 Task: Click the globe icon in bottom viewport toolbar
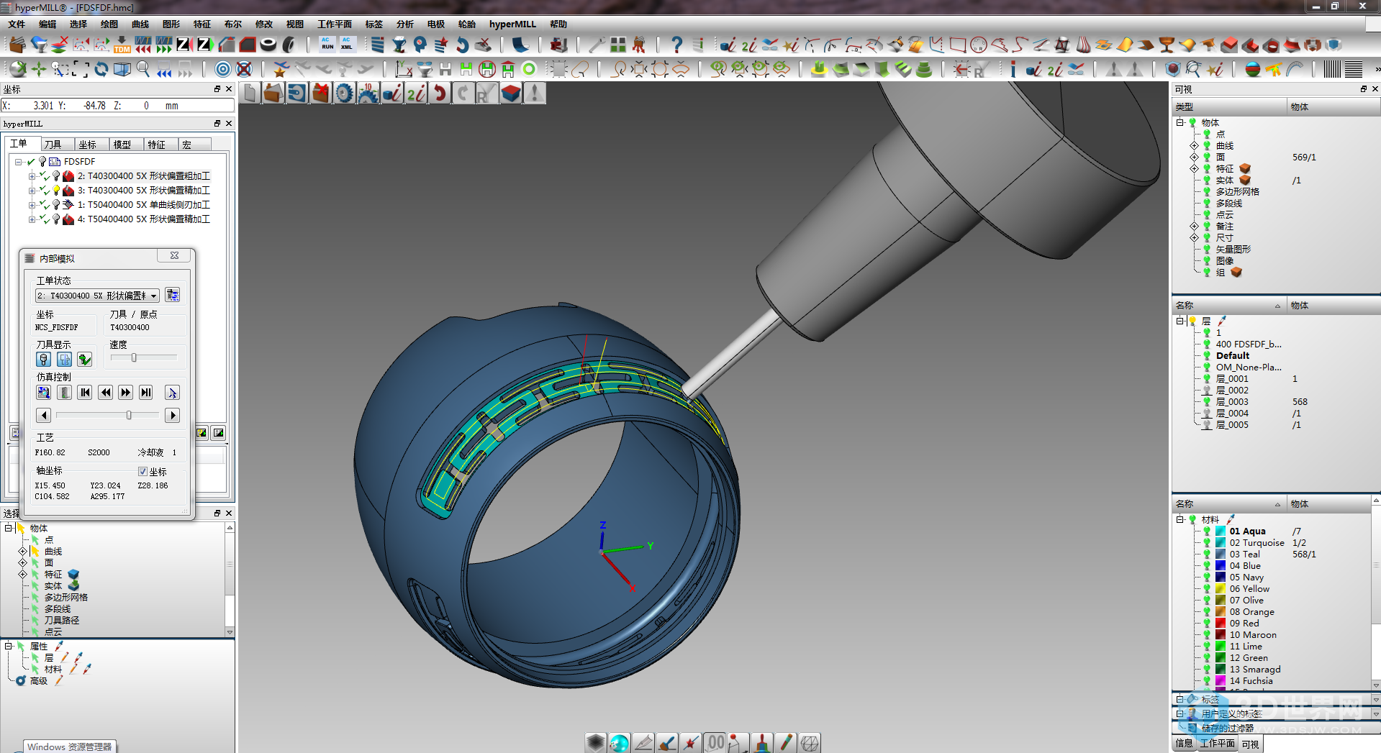[619, 742]
